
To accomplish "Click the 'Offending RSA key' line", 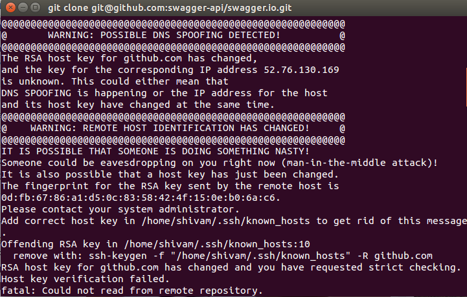I will point(156,244).
